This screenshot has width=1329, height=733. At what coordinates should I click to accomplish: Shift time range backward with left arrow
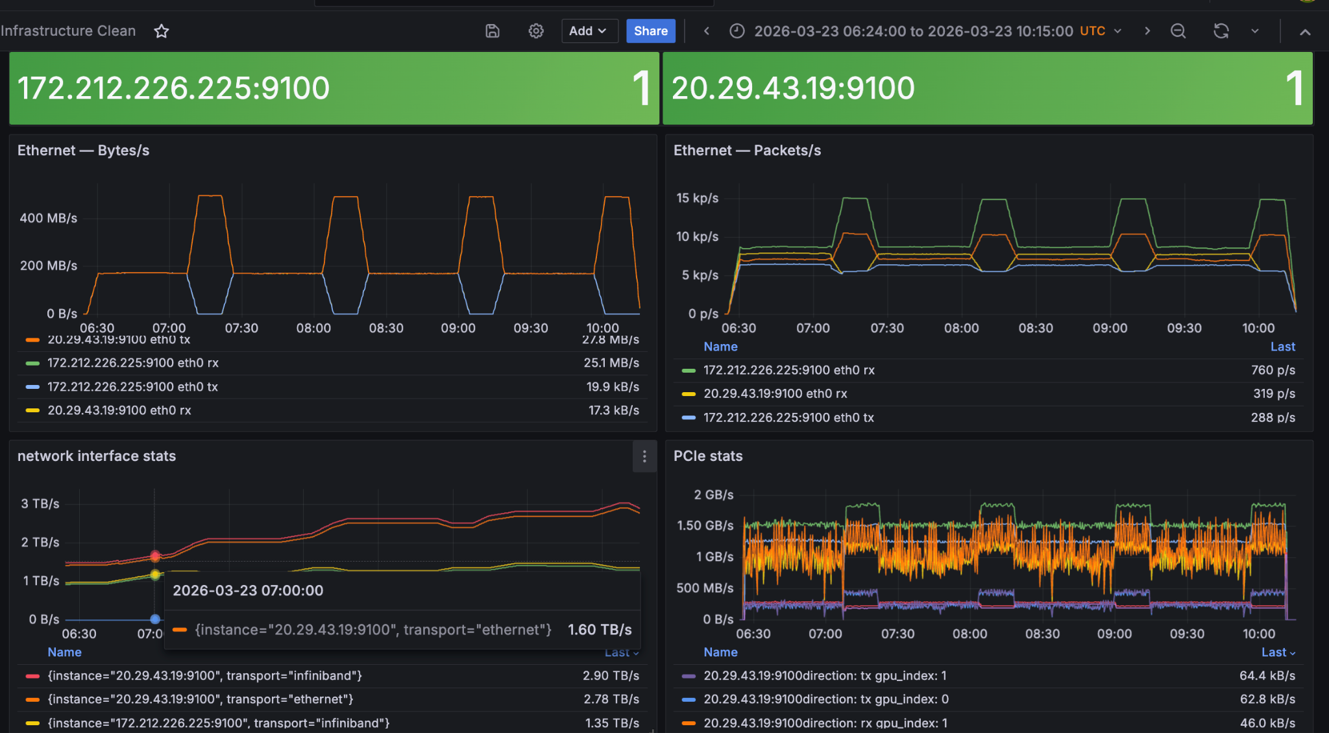pos(707,31)
